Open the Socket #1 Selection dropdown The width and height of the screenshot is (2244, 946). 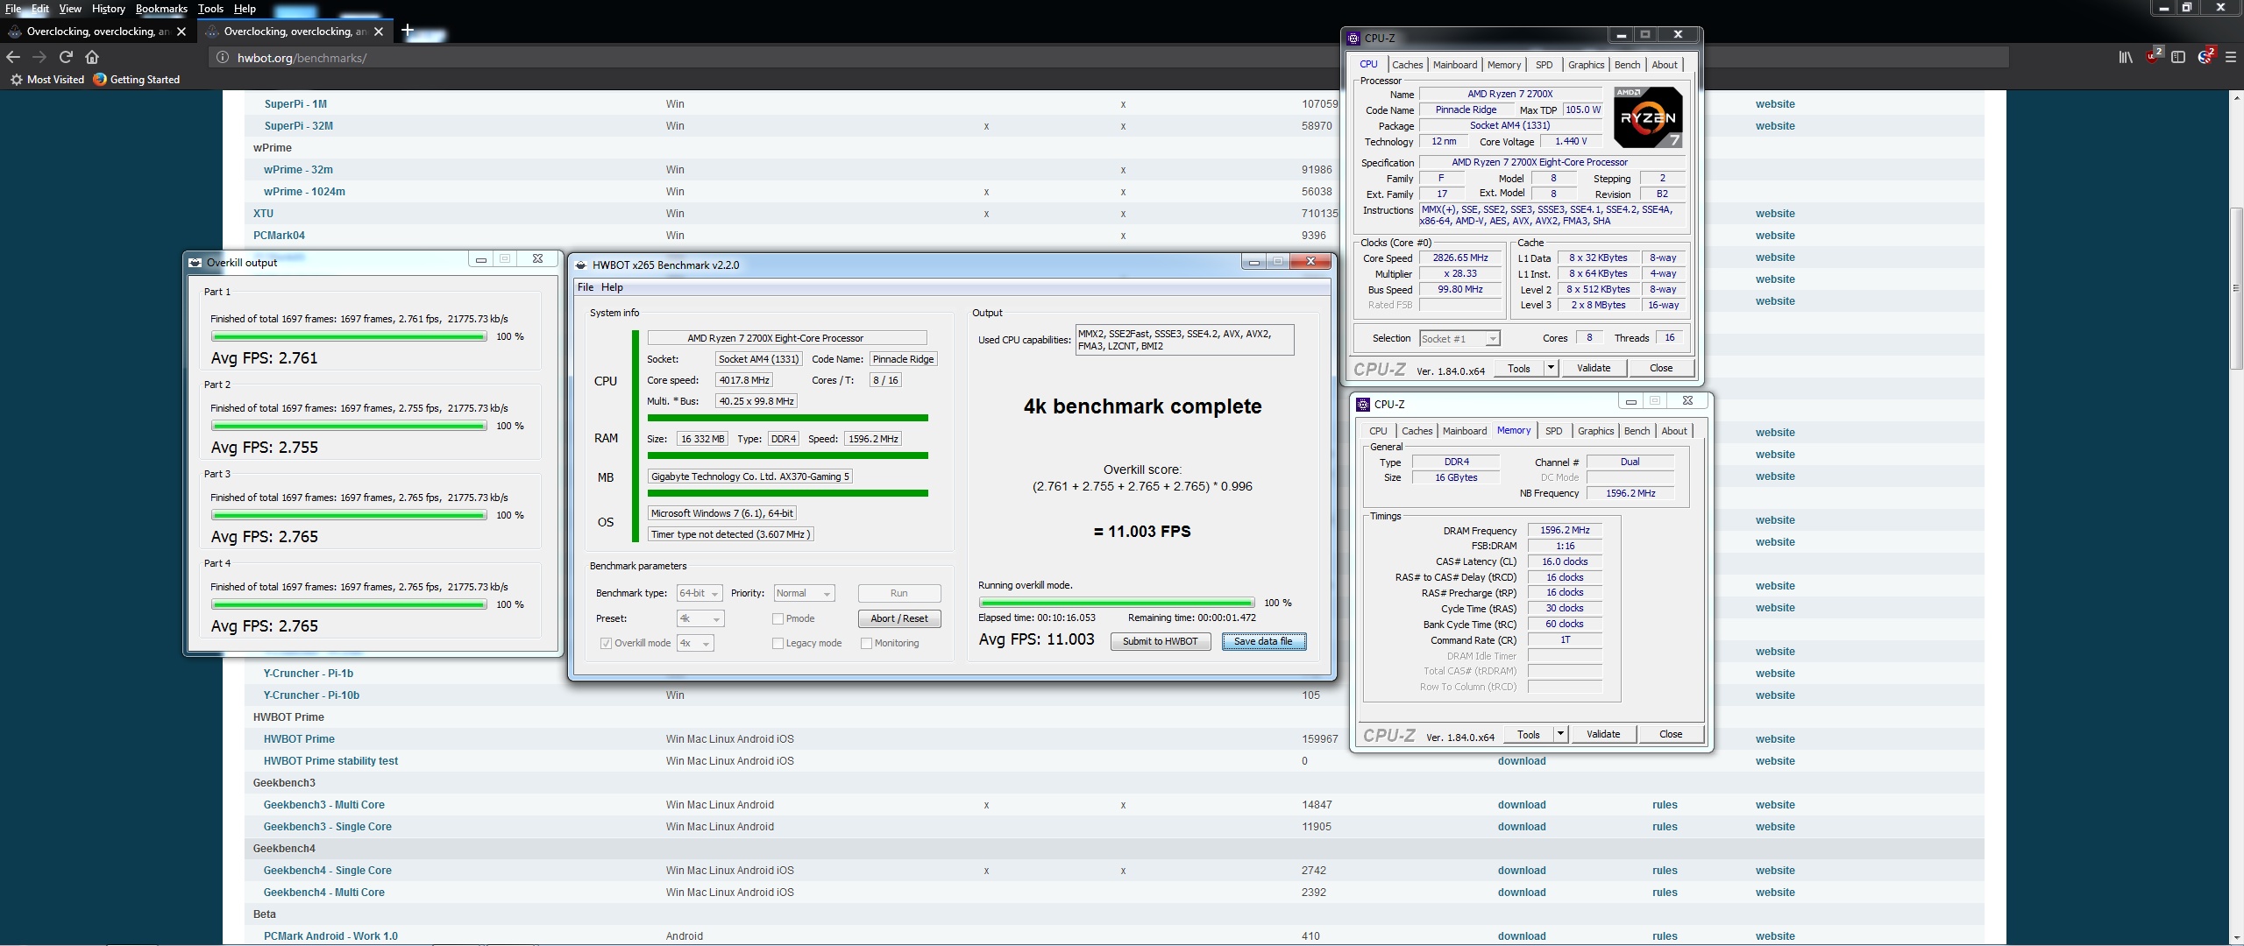[1459, 338]
